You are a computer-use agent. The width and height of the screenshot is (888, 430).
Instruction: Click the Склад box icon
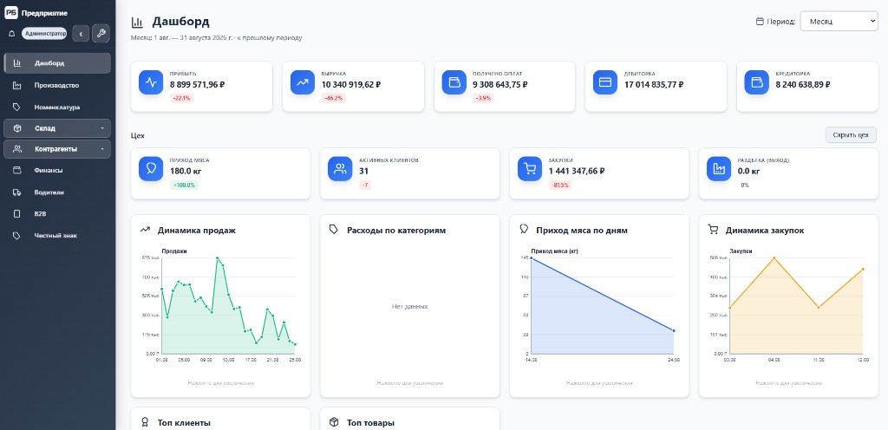tap(17, 128)
